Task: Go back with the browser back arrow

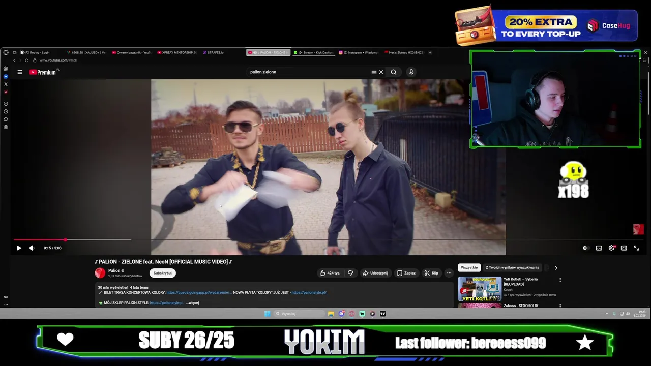Action: point(14,60)
